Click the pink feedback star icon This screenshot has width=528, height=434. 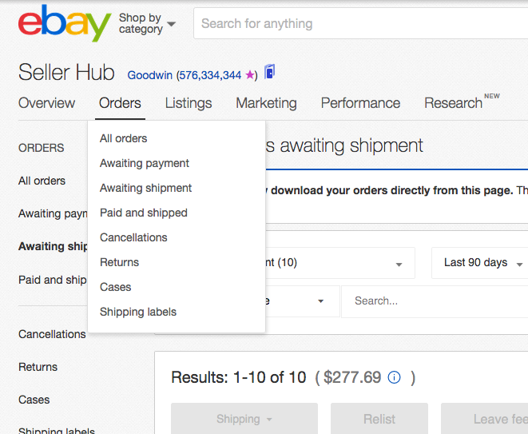(250, 75)
